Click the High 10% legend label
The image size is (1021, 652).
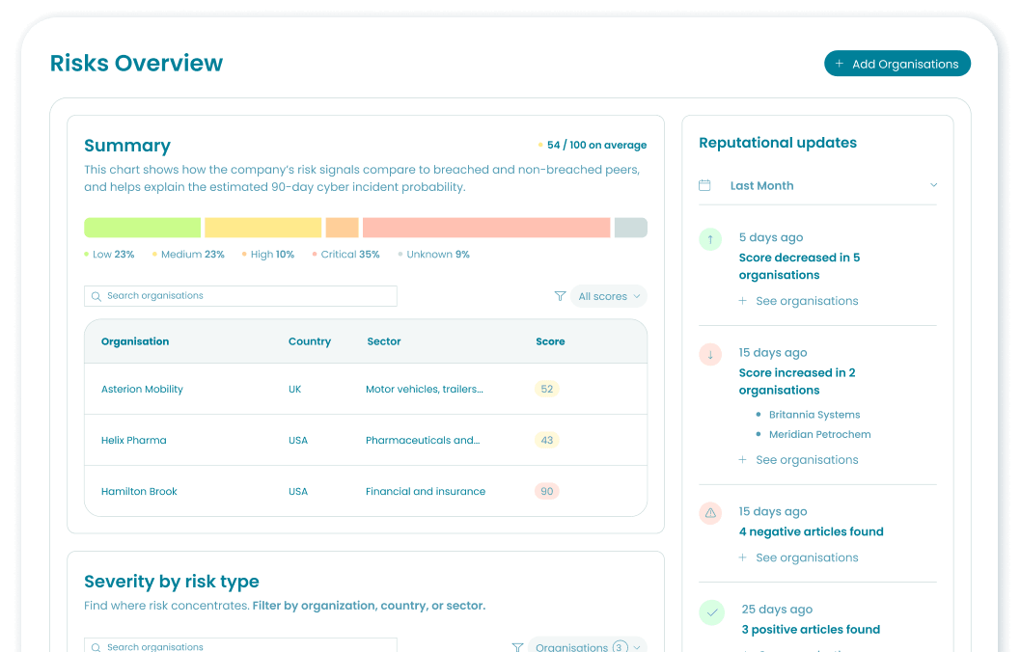pos(268,255)
